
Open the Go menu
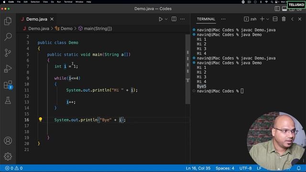52,2
